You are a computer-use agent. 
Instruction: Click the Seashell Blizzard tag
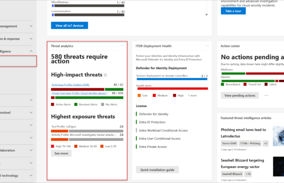[x=232, y=174]
